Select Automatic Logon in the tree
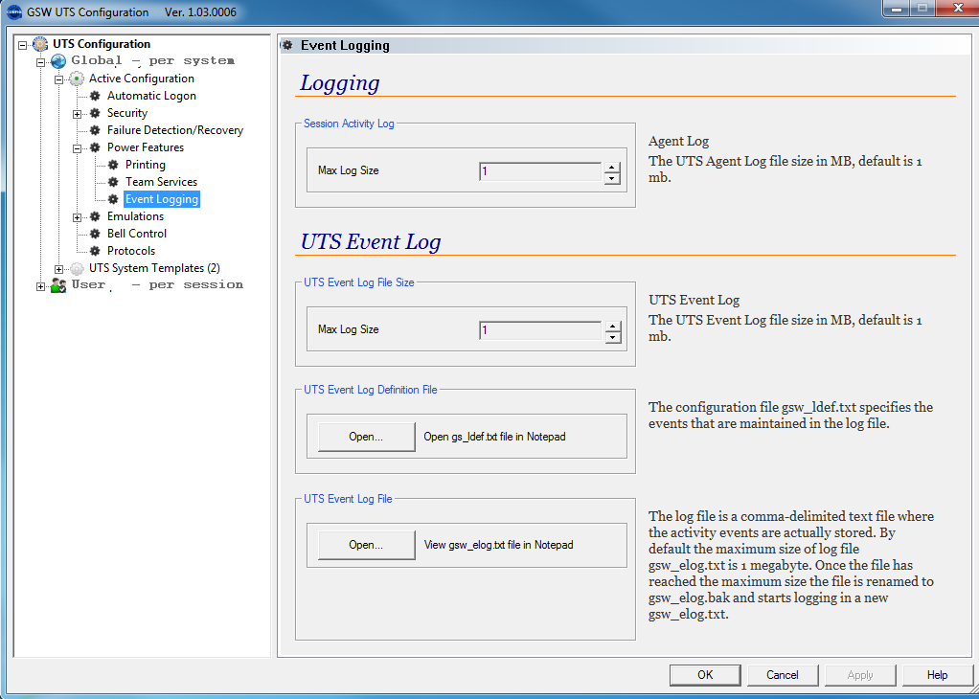Viewport: 979px width, 699px height. click(151, 96)
